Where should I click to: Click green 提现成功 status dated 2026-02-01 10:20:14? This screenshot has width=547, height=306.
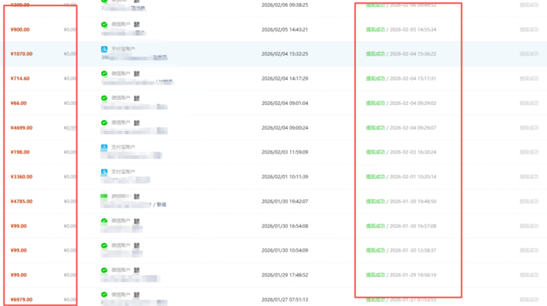click(375, 177)
